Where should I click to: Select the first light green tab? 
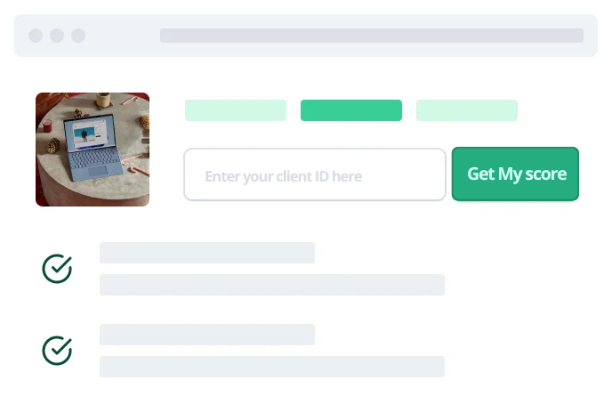[x=236, y=110]
